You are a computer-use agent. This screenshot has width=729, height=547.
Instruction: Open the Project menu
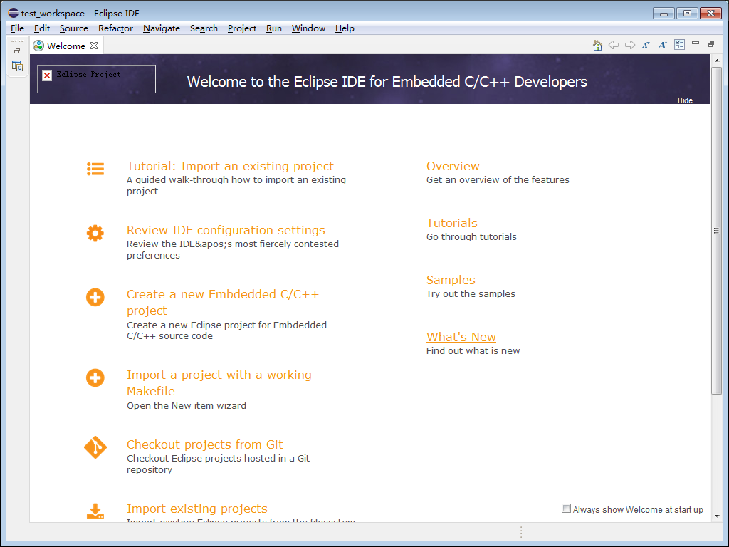click(242, 28)
